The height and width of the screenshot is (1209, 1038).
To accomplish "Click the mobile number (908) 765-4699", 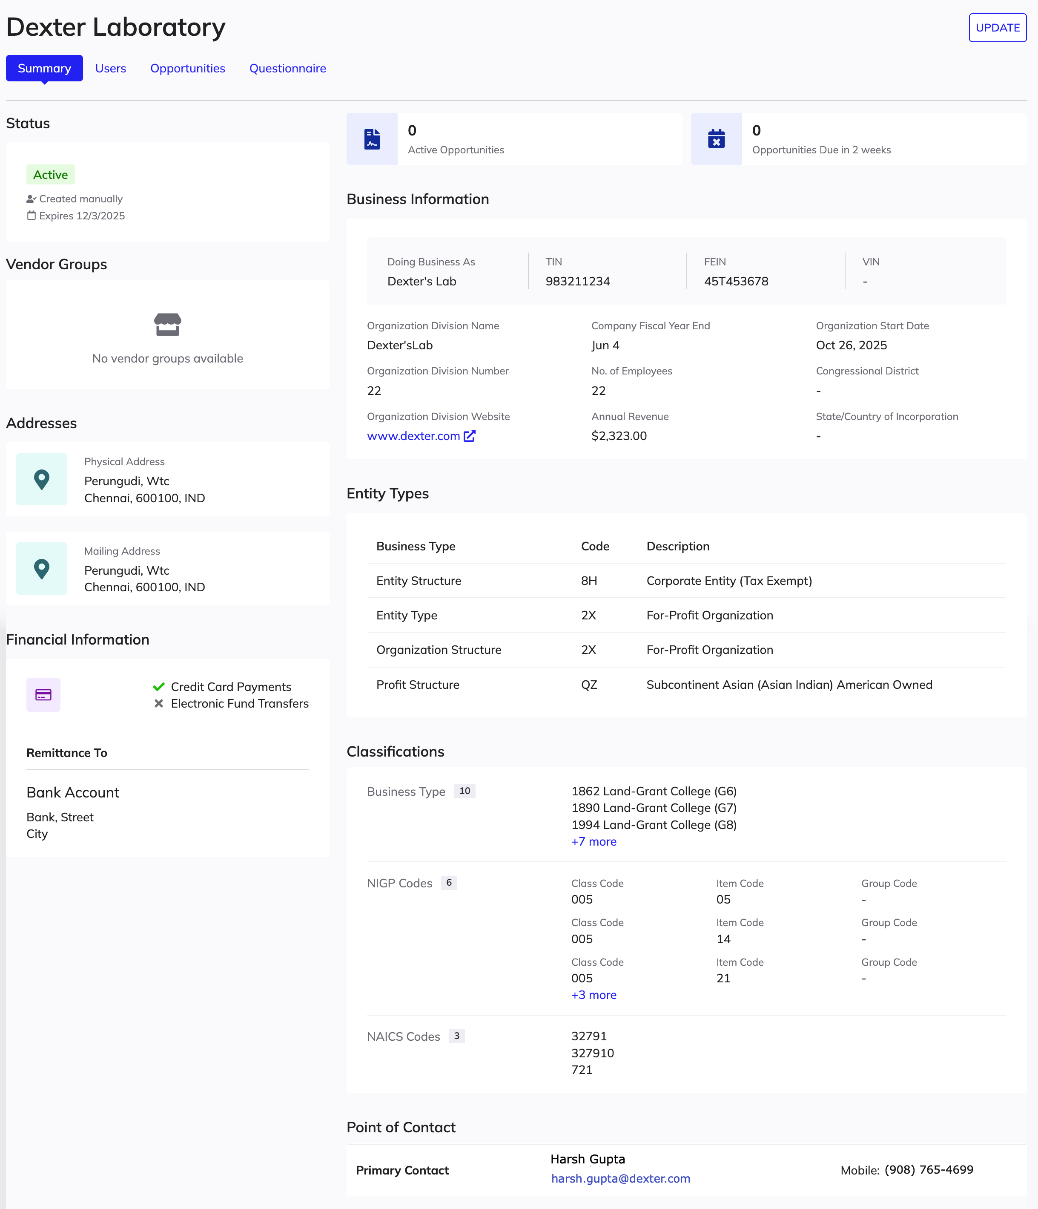I will coord(929,1170).
